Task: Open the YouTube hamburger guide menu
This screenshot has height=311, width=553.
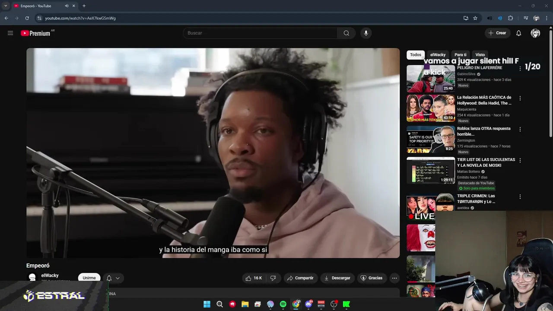Action: coord(10,33)
